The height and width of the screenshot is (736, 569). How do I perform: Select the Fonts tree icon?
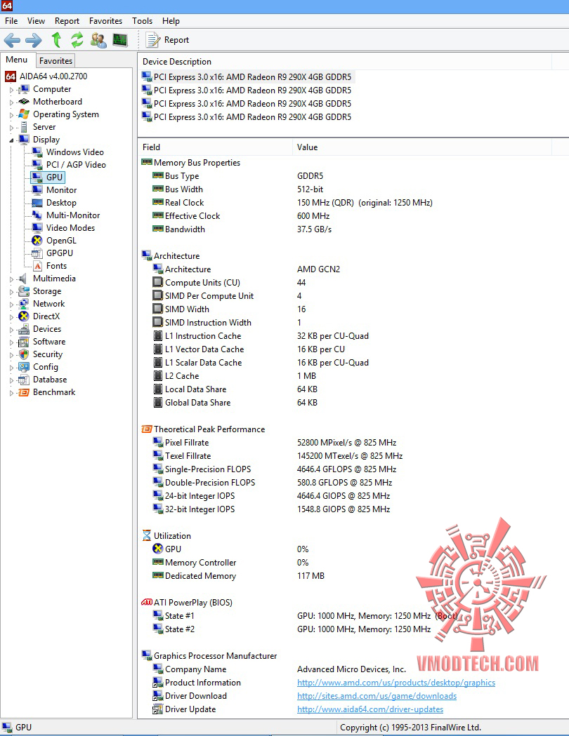(x=38, y=266)
